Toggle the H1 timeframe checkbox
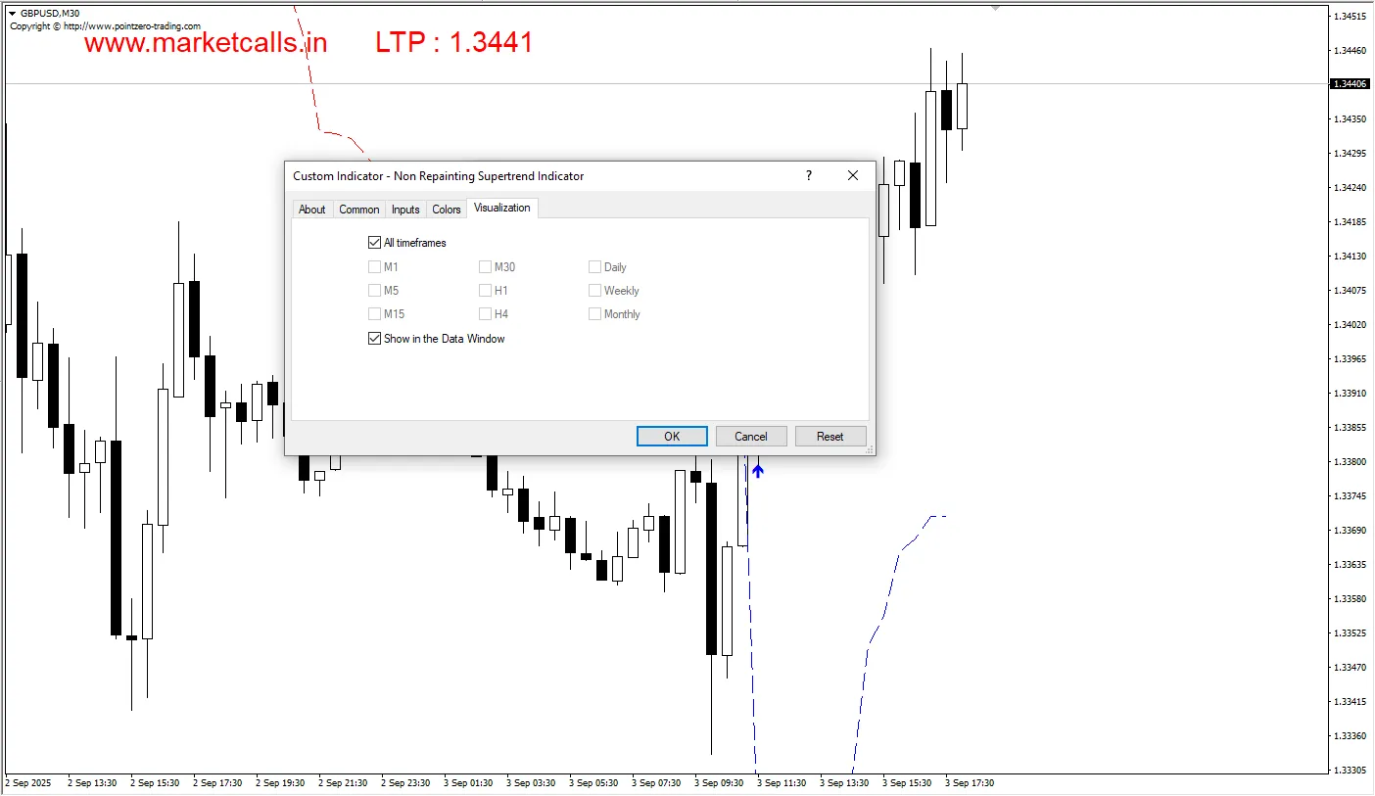The image size is (1375, 796). [485, 290]
